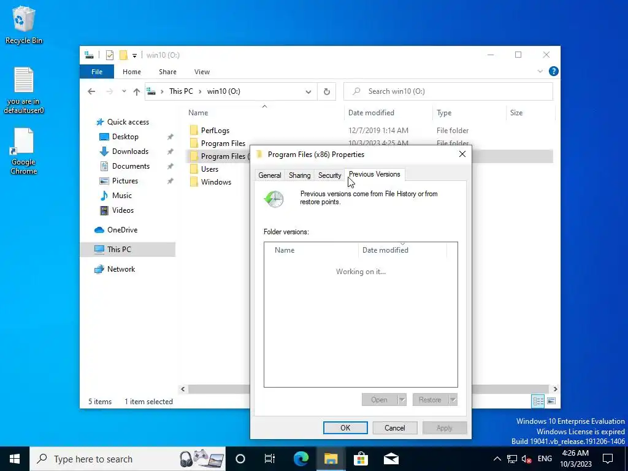
Task: Select the Windows folder
Action: pos(216,182)
